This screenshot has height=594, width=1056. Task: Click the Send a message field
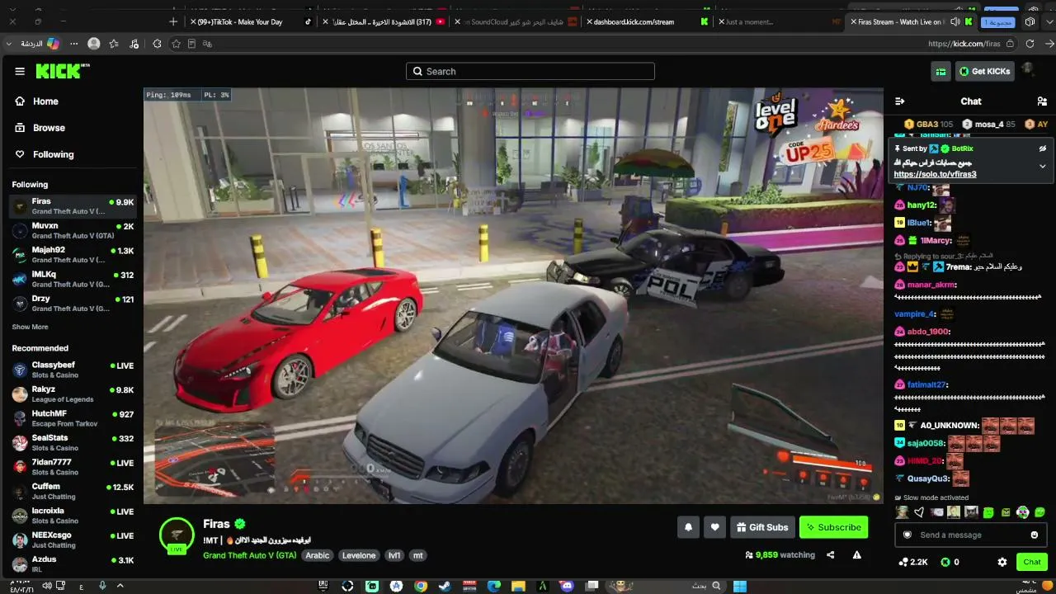[969, 535]
